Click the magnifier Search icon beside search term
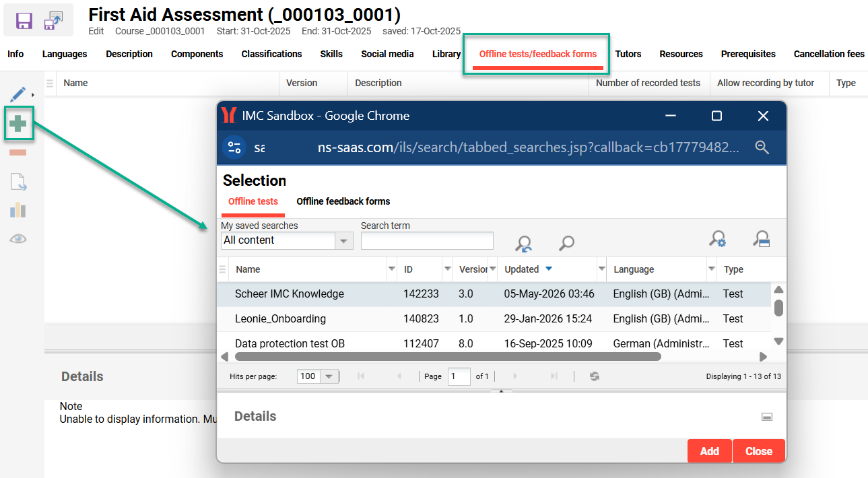The image size is (868, 478). pyautogui.click(x=566, y=243)
